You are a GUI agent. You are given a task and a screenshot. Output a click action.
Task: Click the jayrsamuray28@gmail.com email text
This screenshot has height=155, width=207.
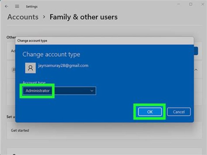(x=63, y=66)
